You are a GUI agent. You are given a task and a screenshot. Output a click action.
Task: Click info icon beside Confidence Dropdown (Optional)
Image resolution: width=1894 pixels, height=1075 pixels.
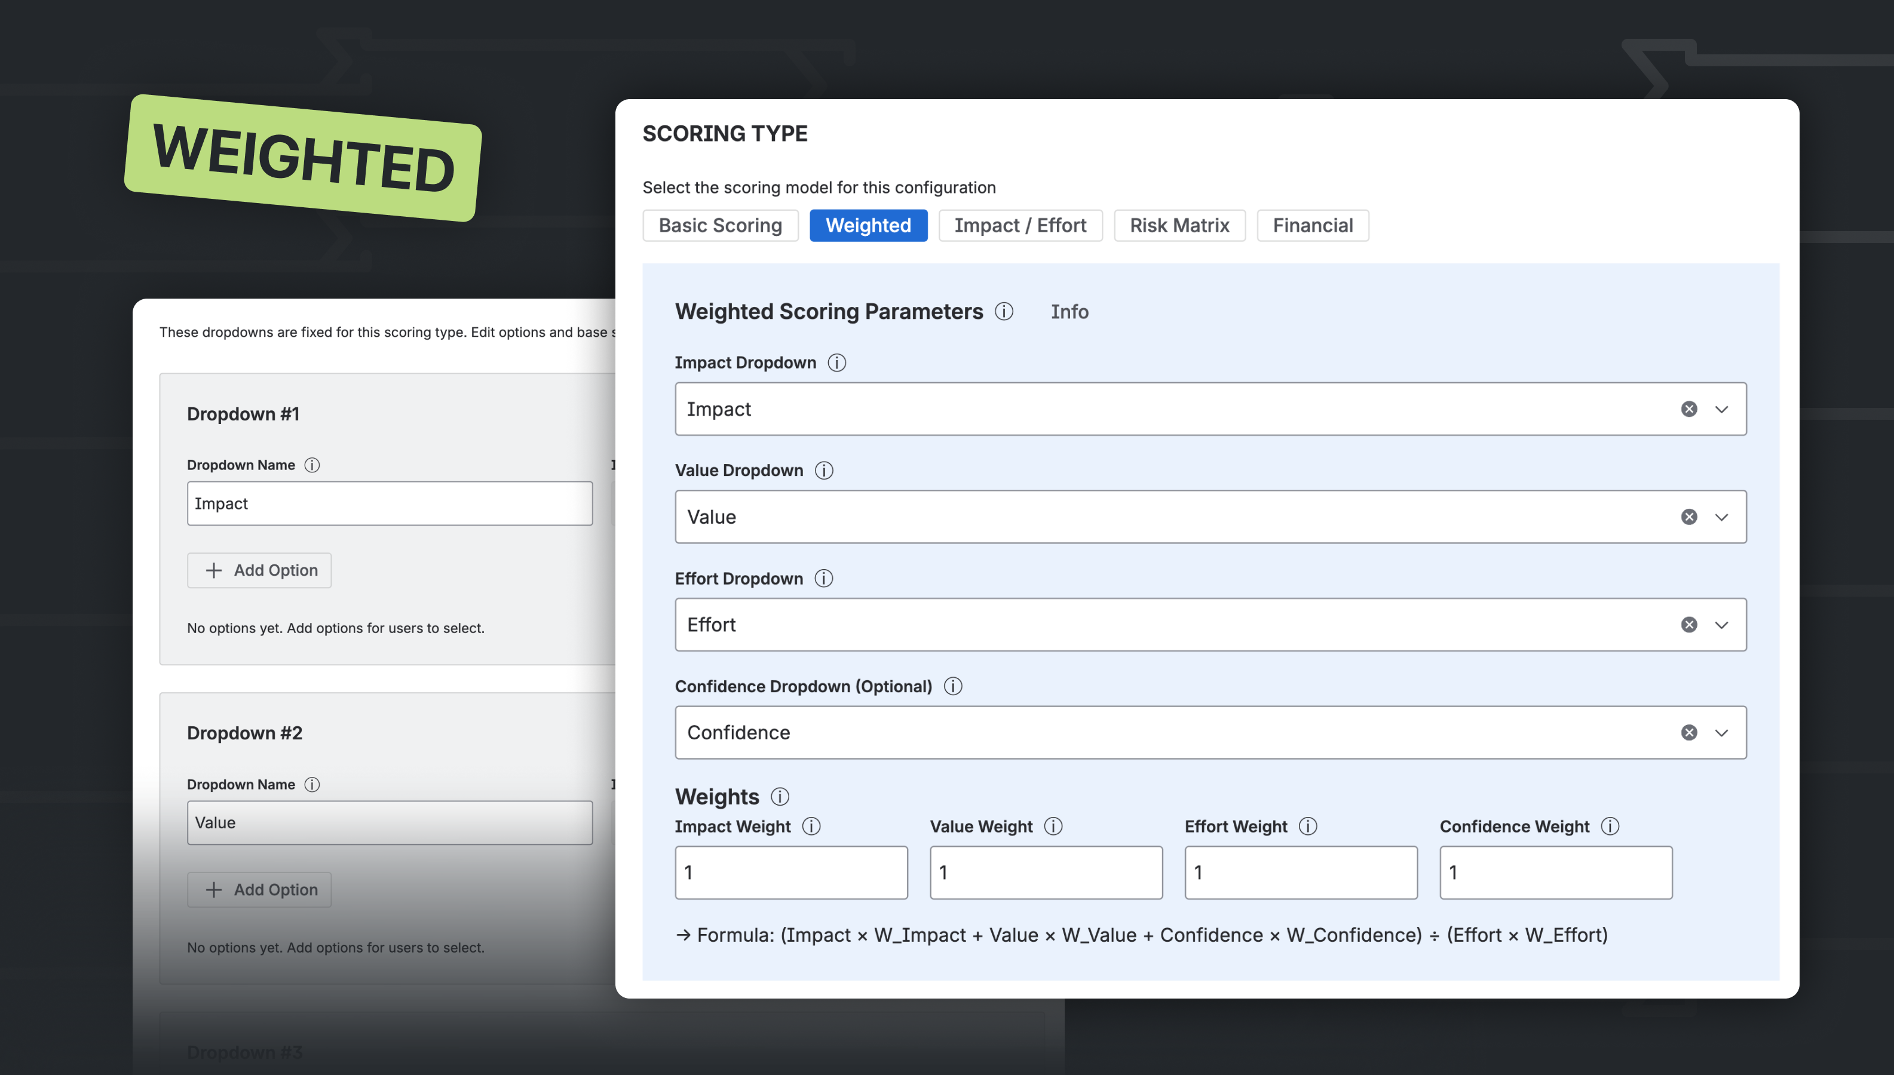click(x=954, y=686)
